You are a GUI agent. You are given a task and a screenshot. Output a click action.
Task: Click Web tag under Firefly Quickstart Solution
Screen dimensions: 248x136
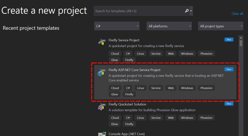click(171, 118)
